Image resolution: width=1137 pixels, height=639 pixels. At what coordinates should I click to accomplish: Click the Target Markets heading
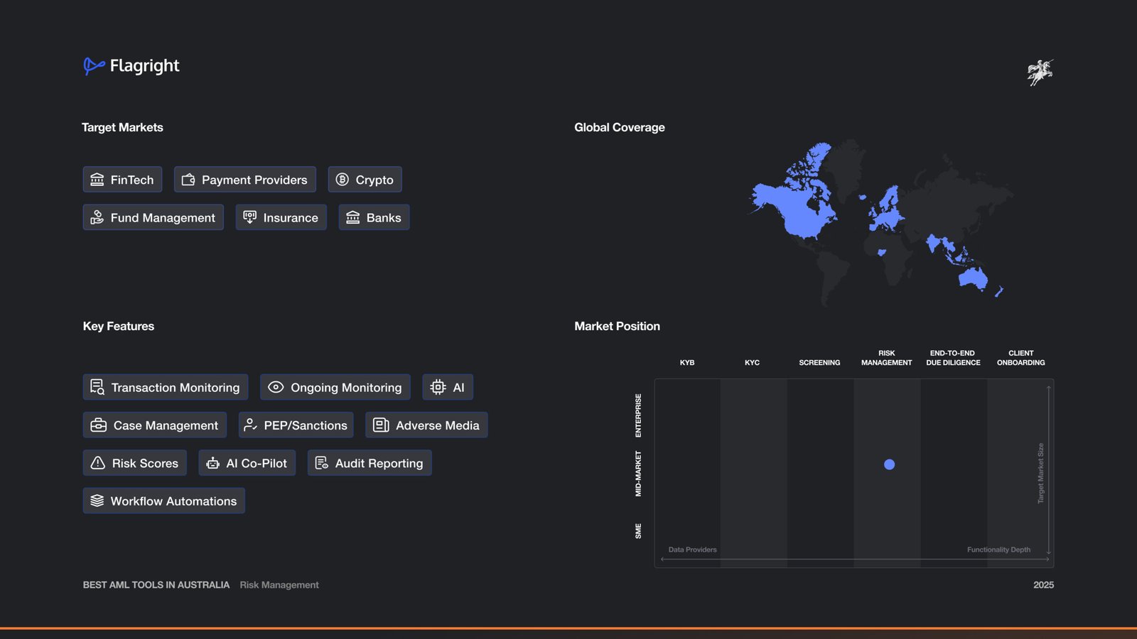[x=122, y=128]
